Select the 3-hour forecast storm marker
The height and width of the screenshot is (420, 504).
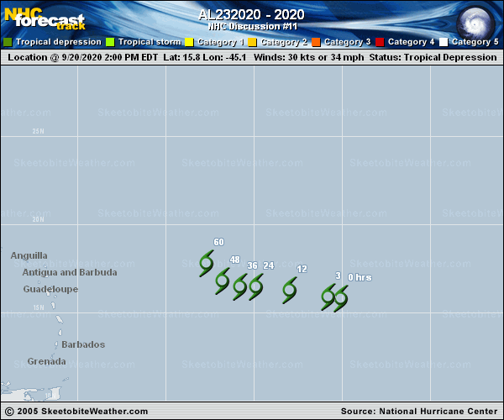tap(329, 297)
